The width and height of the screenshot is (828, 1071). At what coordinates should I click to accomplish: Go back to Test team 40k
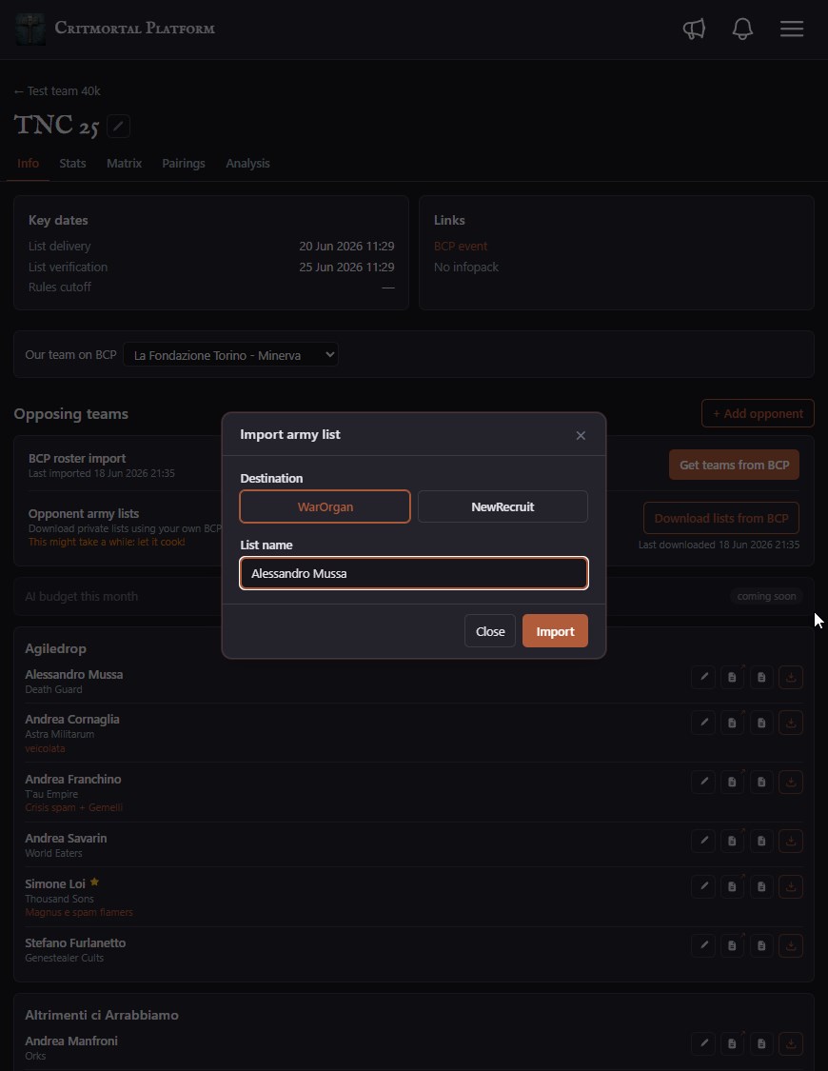[x=57, y=90]
